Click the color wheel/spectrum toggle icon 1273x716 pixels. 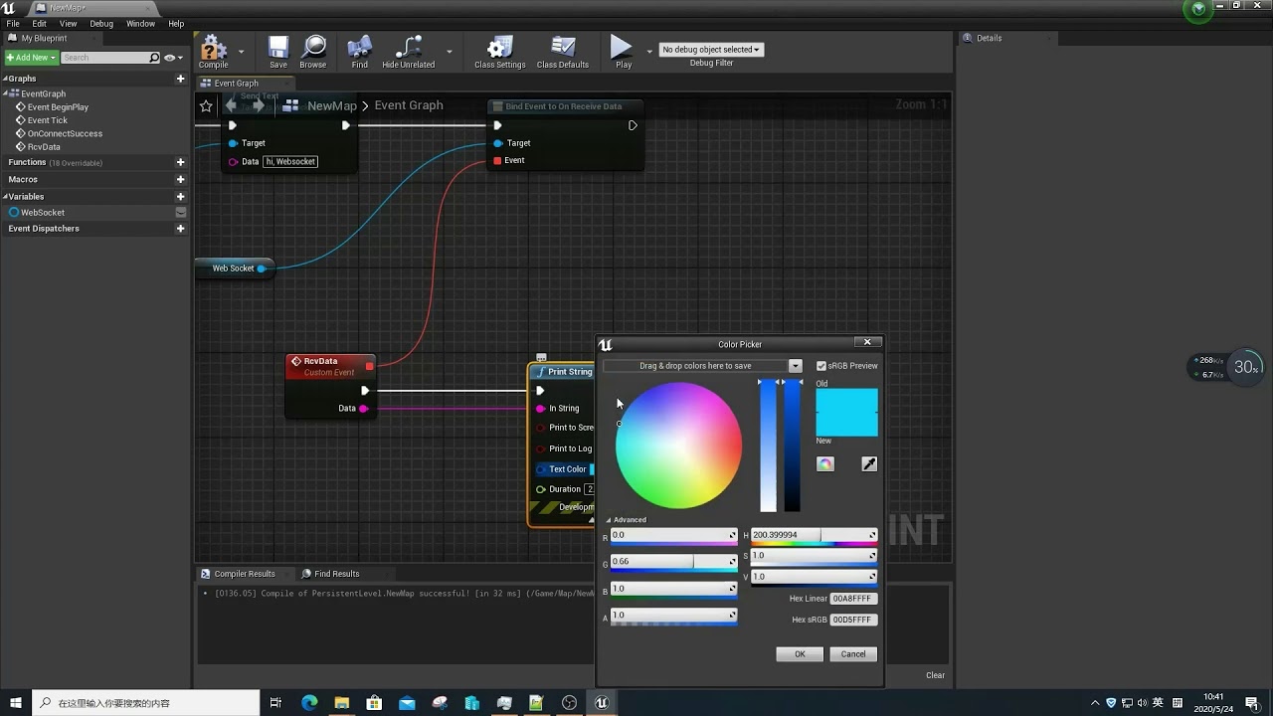click(x=825, y=464)
